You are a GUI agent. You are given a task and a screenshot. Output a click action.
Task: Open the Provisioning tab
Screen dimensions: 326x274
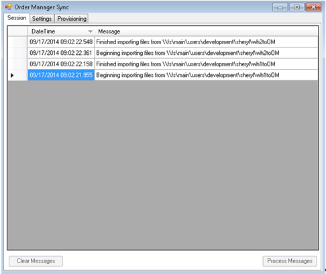click(x=72, y=19)
